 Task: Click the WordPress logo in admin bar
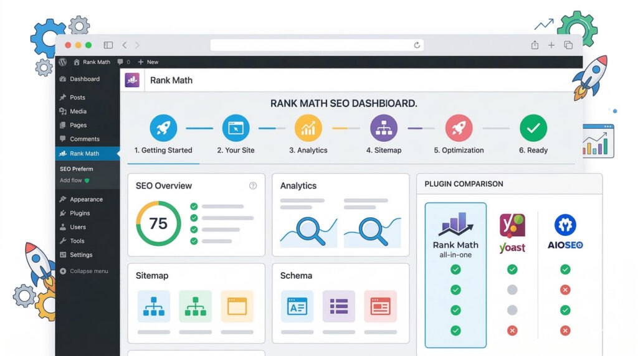pyautogui.click(x=62, y=62)
